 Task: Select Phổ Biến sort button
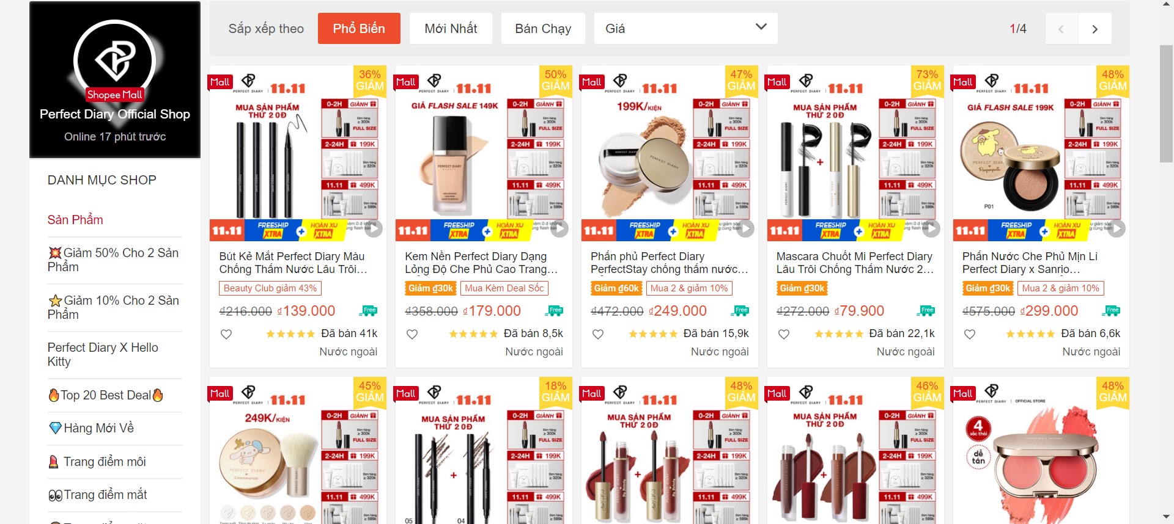pos(359,29)
